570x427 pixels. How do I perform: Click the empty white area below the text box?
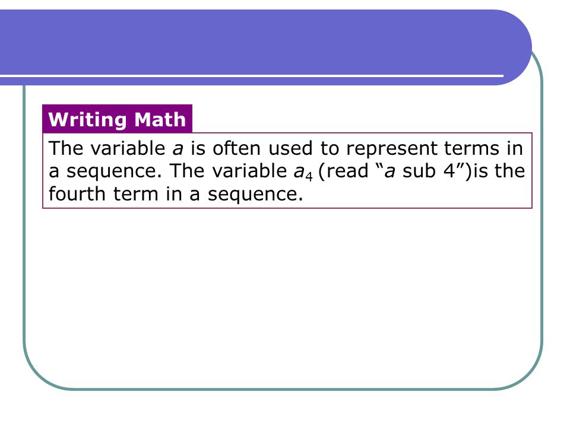coord(283,298)
